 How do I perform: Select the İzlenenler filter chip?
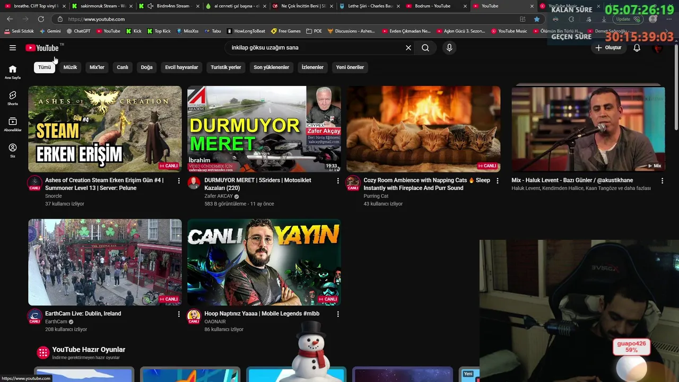click(x=312, y=67)
